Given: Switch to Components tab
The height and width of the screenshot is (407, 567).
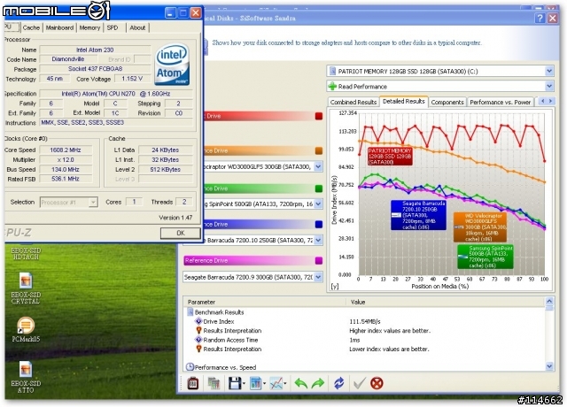Looking at the screenshot, I should tap(447, 103).
